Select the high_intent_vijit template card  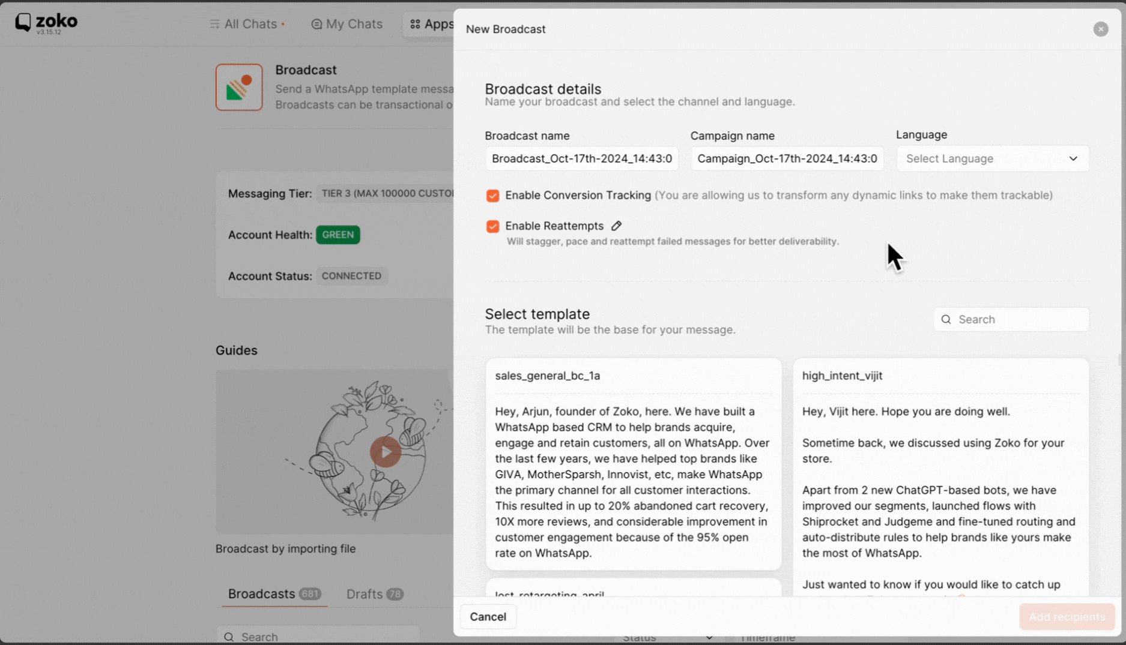[x=940, y=477]
